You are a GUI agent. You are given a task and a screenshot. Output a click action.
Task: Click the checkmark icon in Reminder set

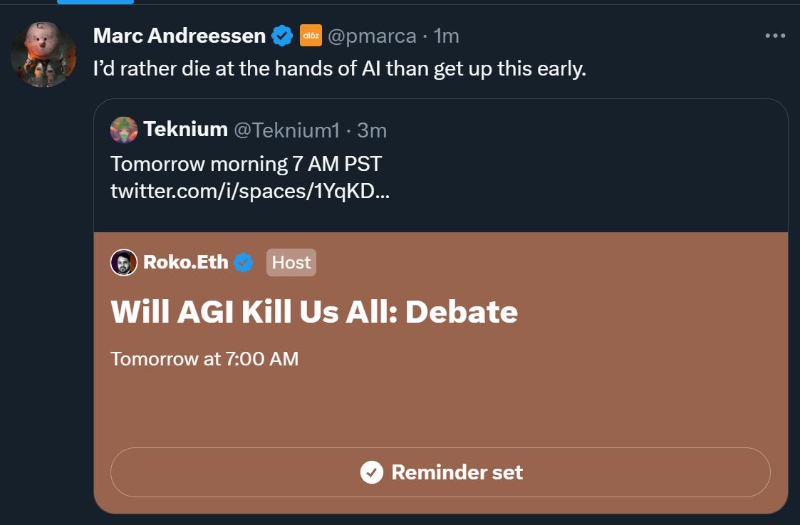pos(371,472)
